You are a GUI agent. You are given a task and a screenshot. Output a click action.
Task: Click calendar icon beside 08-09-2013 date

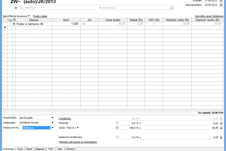tap(172, 8)
